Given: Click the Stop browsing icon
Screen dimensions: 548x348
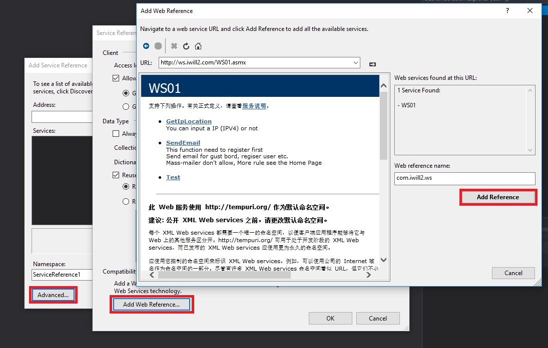Looking at the screenshot, I should click(158, 46).
